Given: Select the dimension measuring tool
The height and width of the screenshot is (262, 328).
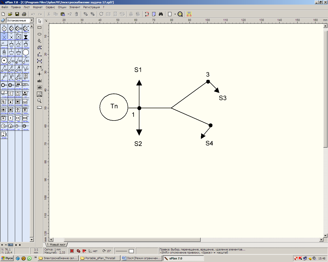Looking at the screenshot, I should (39, 67).
